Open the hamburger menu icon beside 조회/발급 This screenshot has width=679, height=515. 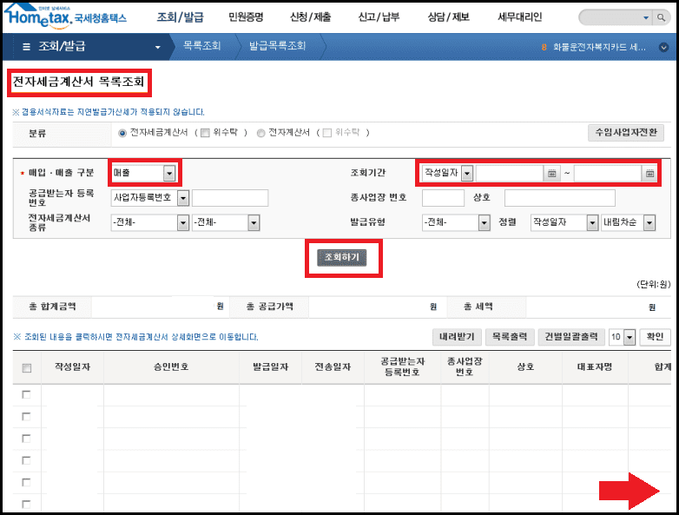(x=26, y=46)
